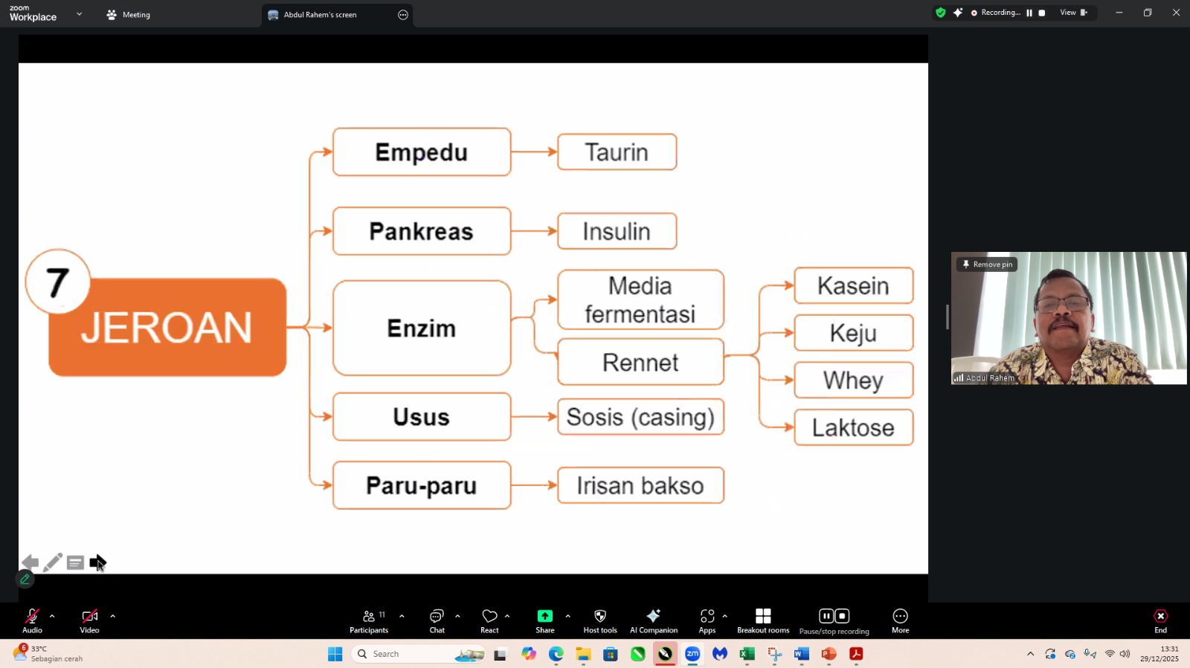
Task: Open the Participants panel
Action: click(x=369, y=621)
